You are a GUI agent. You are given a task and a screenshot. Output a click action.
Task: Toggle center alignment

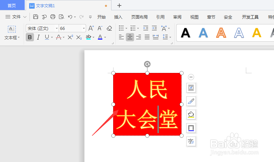[130, 37]
